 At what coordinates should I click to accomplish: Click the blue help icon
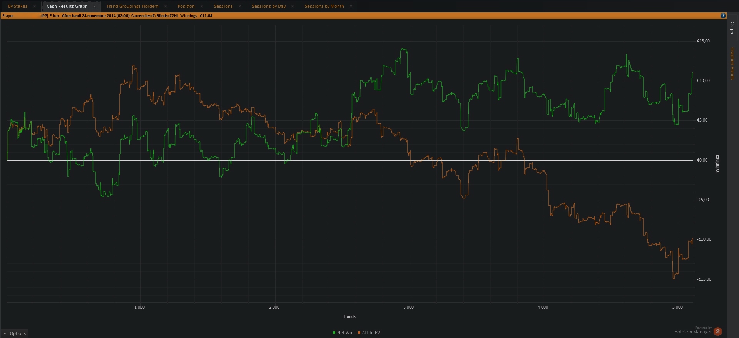tap(723, 16)
